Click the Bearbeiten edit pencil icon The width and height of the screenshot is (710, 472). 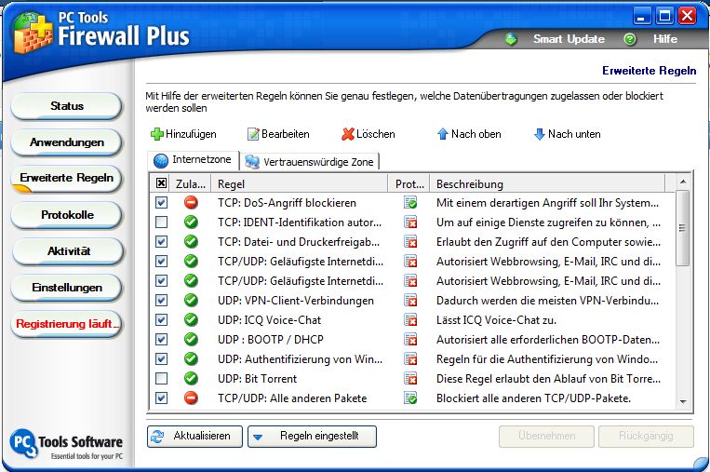tap(253, 134)
